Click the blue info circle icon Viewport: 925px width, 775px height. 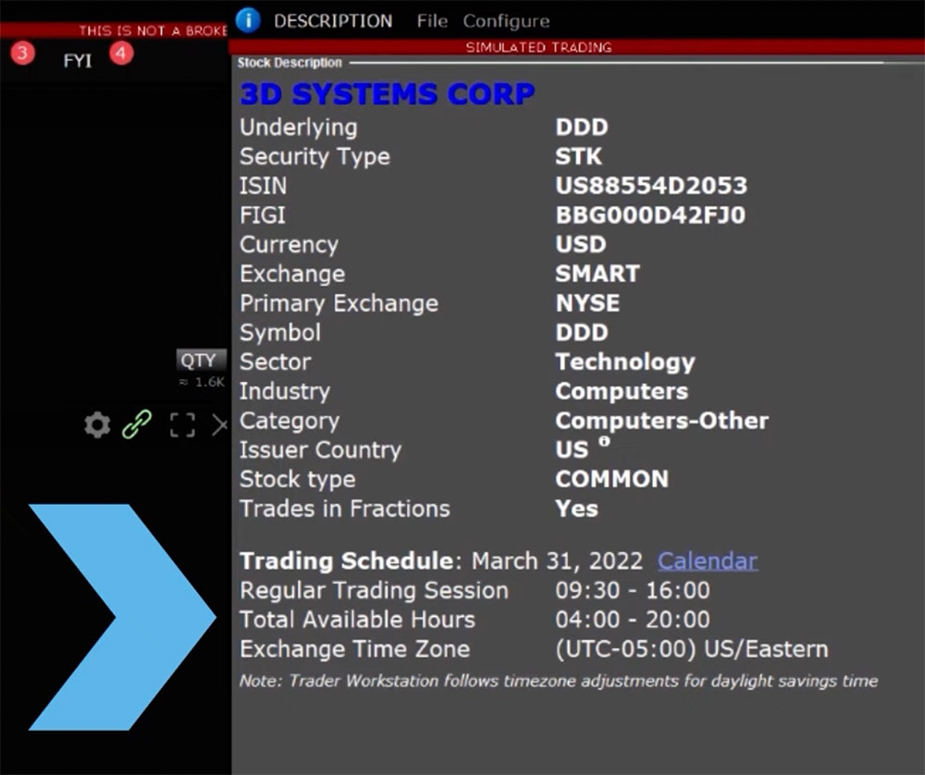(x=247, y=20)
